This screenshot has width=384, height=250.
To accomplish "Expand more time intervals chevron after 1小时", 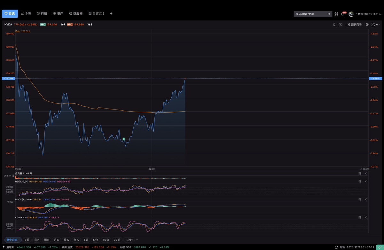I will pyautogui.click(x=137, y=240).
